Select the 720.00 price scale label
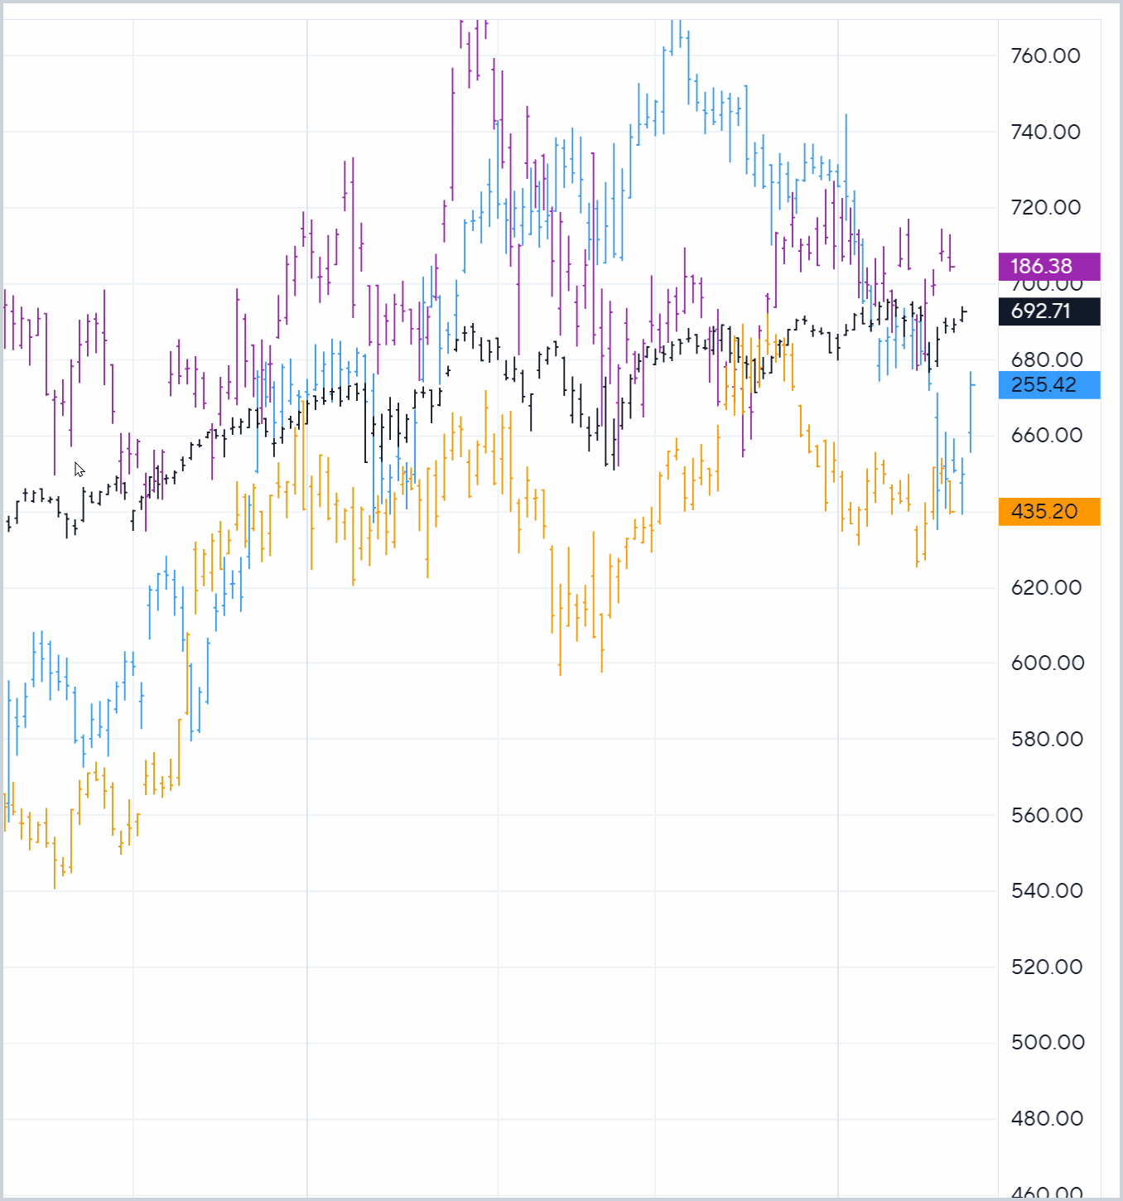The height and width of the screenshot is (1201, 1123). pyautogui.click(x=1045, y=207)
